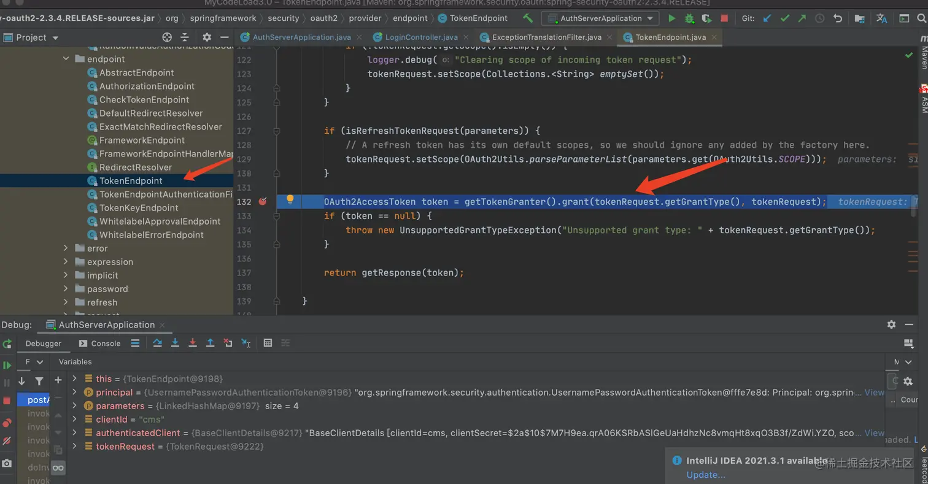Force step into with the red arrow

coord(193,343)
